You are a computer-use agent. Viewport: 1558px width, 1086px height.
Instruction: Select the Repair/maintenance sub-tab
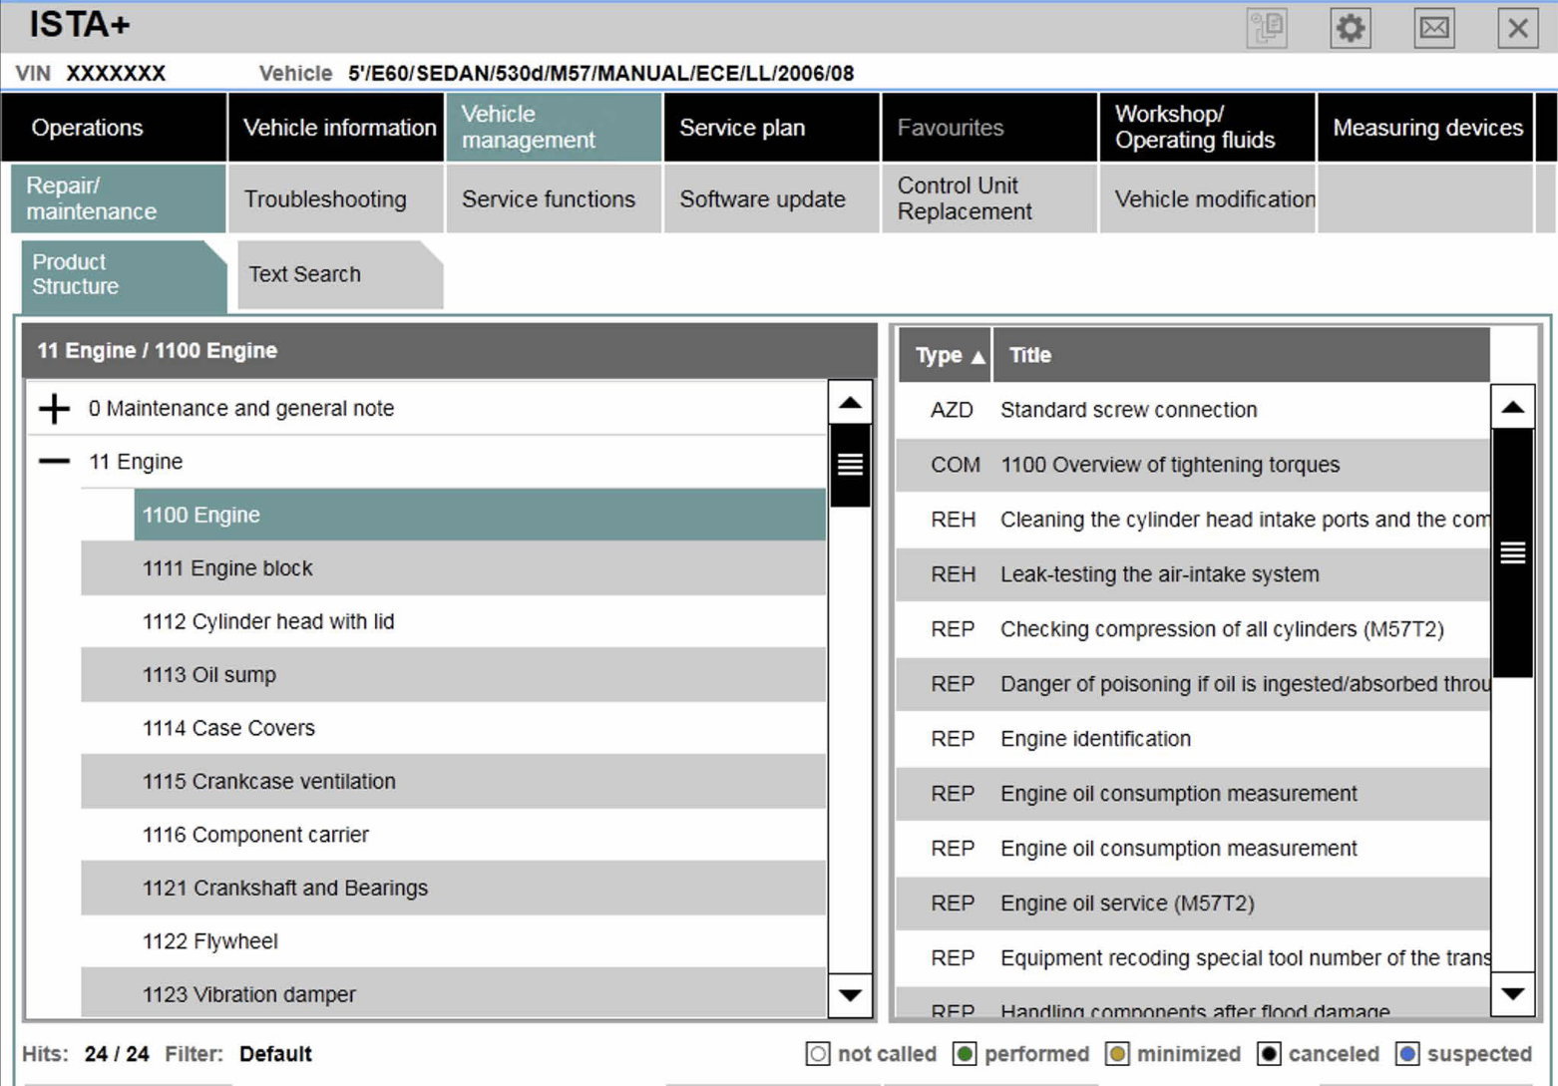click(118, 198)
